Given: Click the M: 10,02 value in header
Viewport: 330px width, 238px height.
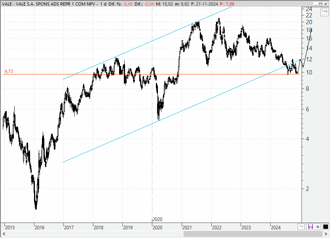Looking at the screenshot, I should [x=164, y=4].
